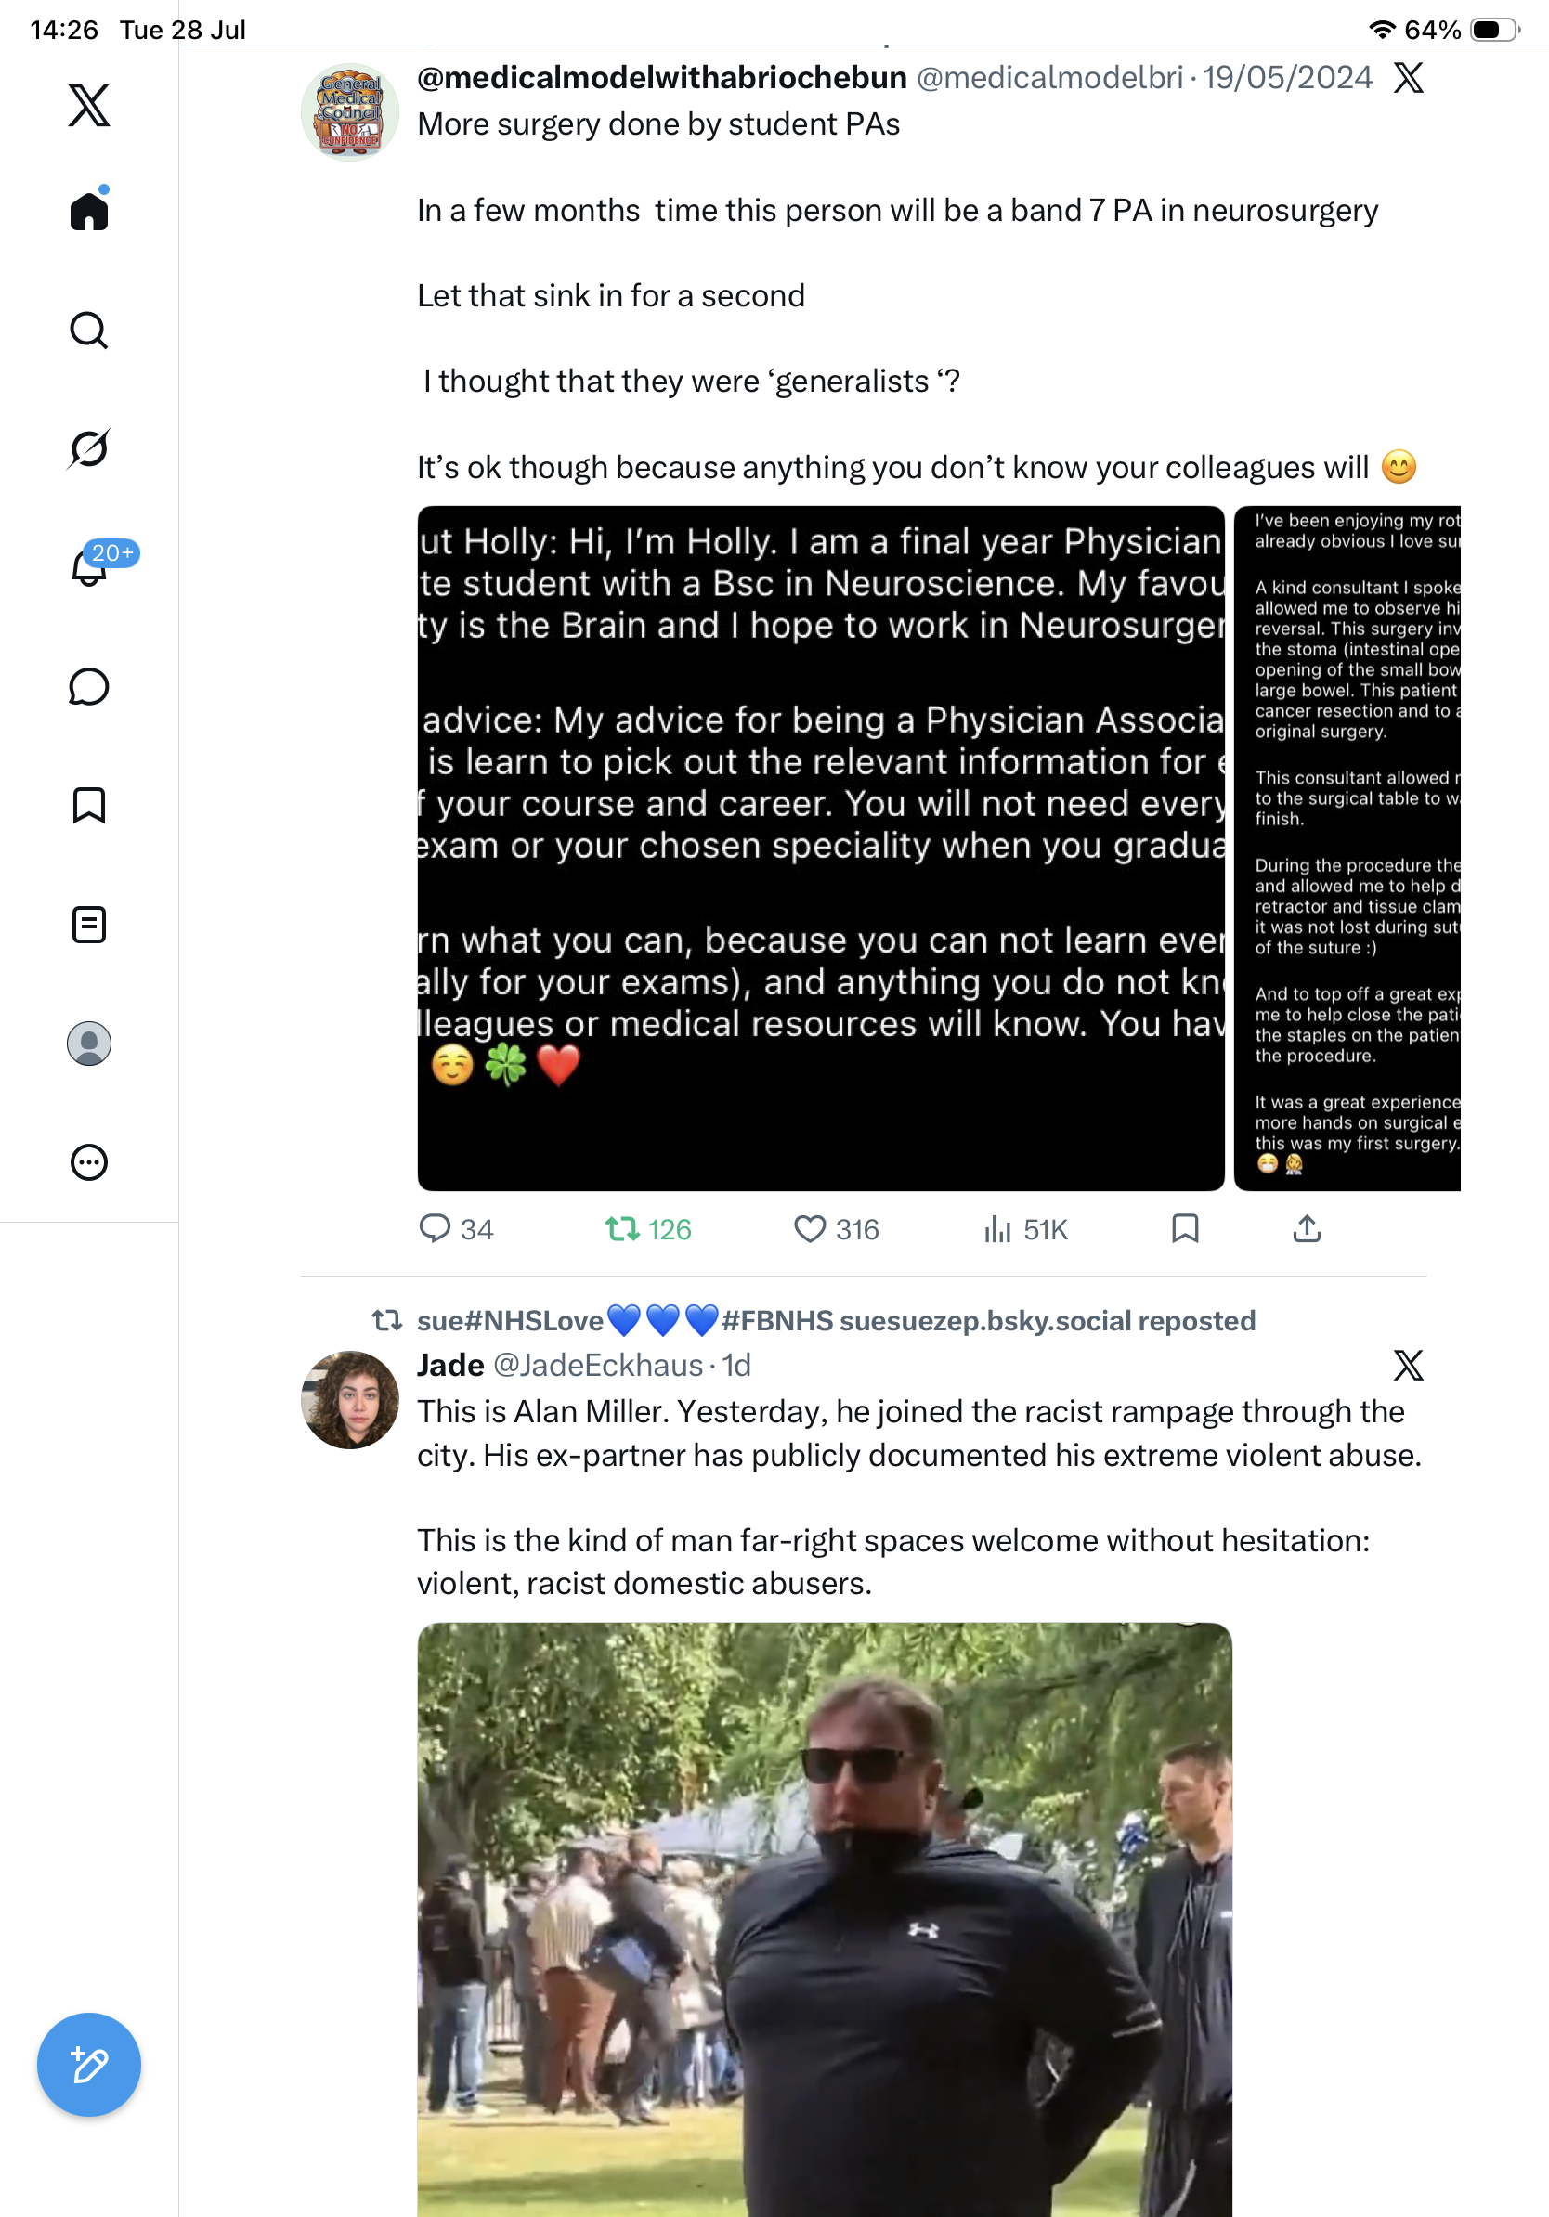Screen dimensions: 1549x2217
Task: Open Messages chat bubble in sidebar
Action: point(89,686)
